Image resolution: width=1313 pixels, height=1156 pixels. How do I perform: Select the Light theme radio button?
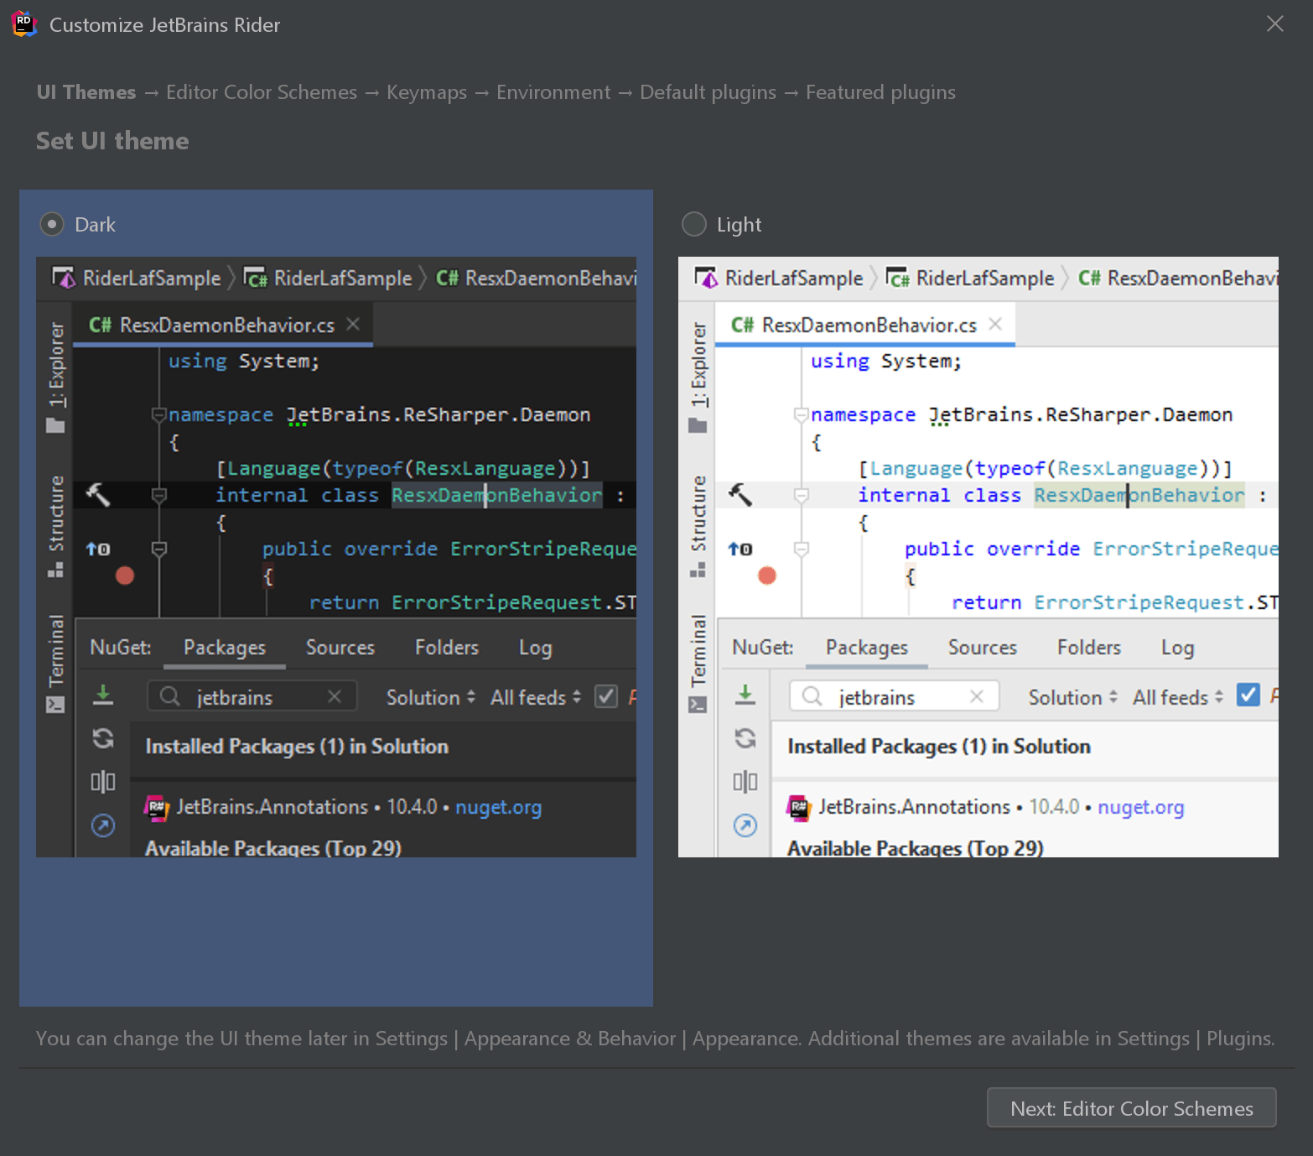[x=694, y=225]
